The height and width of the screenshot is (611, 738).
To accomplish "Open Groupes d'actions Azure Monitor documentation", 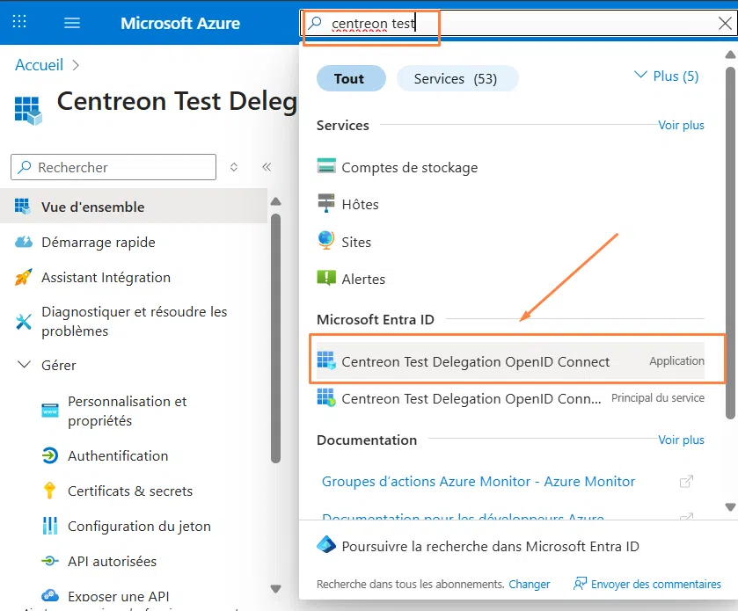I will point(479,481).
